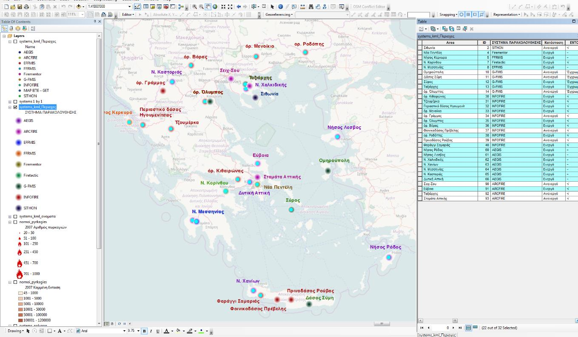Activate the Identify tool

pyautogui.click(x=280, y=7)
